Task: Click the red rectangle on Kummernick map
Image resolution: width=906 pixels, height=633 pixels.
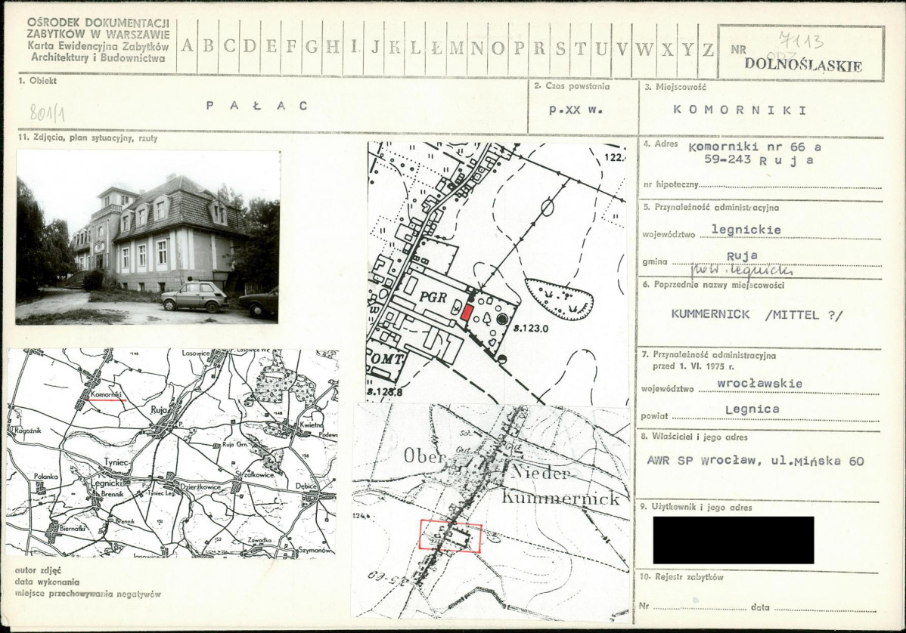Action: tap(450, 536)
